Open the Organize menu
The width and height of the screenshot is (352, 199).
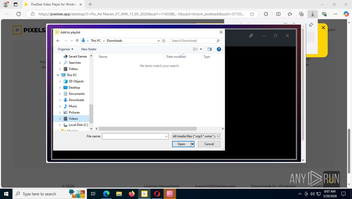[x=65, y=49]
